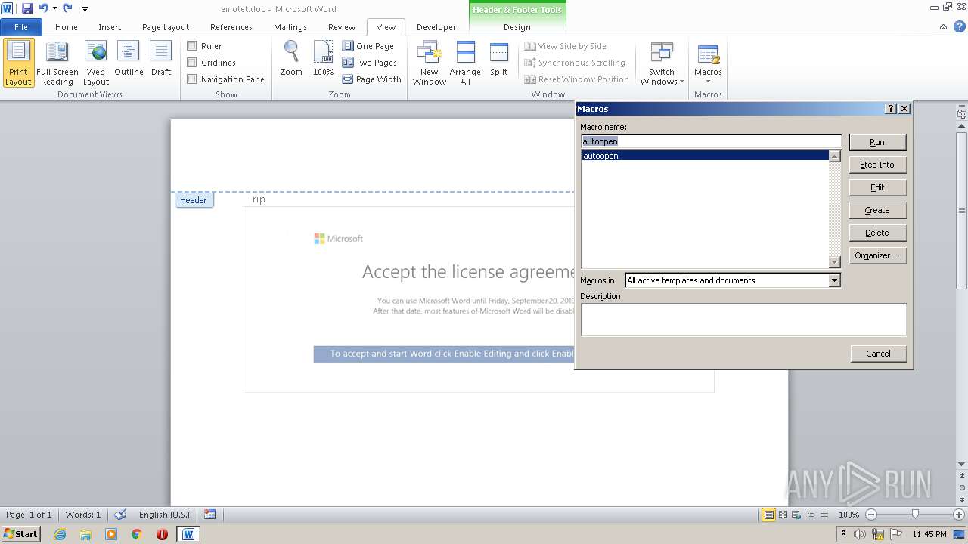Toggle Web Layout button in status bar
Viewport: 968px width, 544px height.
pos(796,515)
